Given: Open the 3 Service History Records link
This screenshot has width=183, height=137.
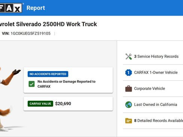Looking at the screenshot, I should (x=156, y=57).
